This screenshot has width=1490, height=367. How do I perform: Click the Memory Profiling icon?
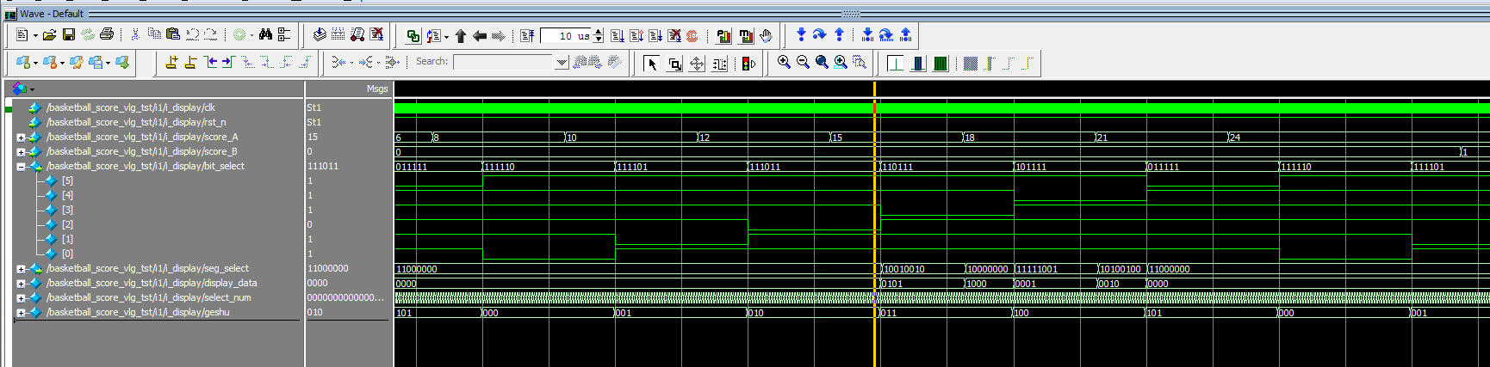746,36
